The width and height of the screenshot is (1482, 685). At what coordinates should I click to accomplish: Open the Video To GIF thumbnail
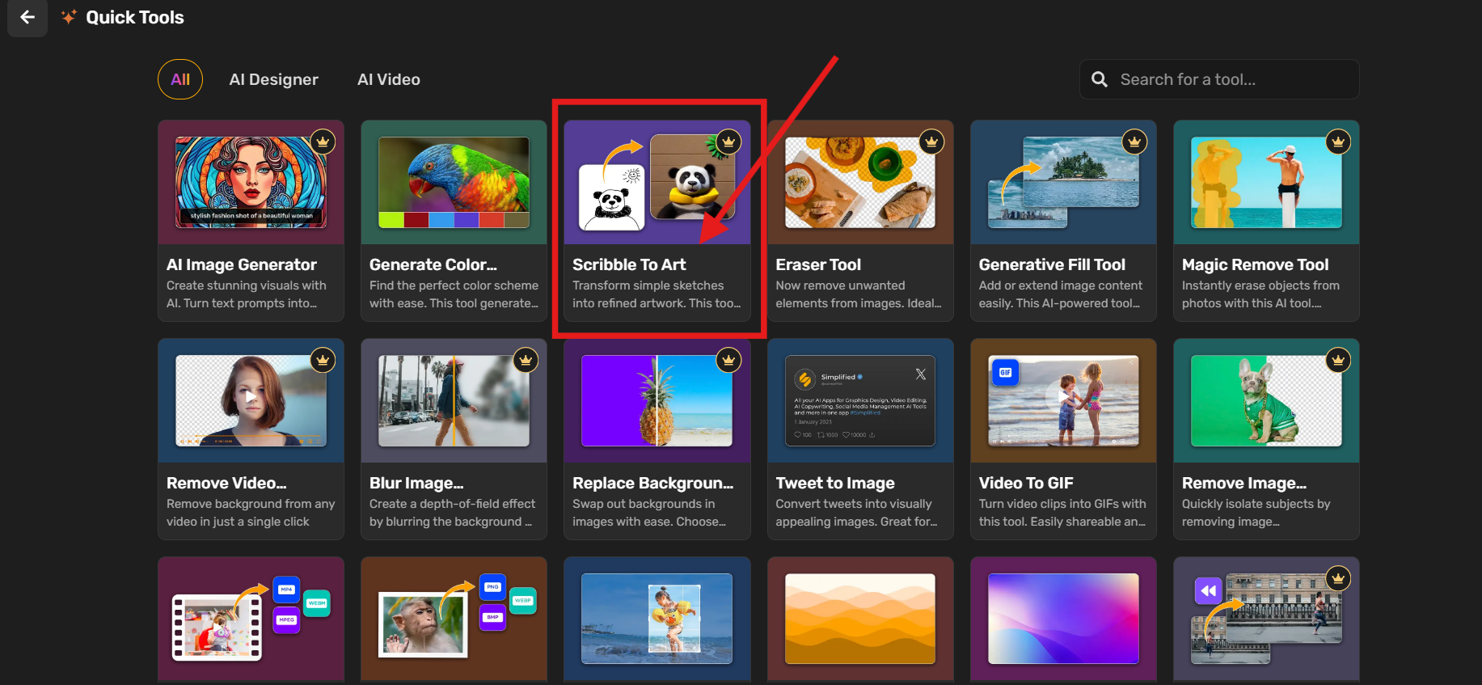click(x=1063, y=400)
